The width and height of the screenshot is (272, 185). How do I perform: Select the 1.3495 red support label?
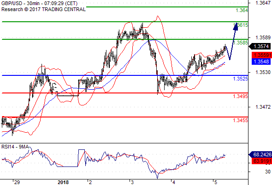(x=241, y=96)
